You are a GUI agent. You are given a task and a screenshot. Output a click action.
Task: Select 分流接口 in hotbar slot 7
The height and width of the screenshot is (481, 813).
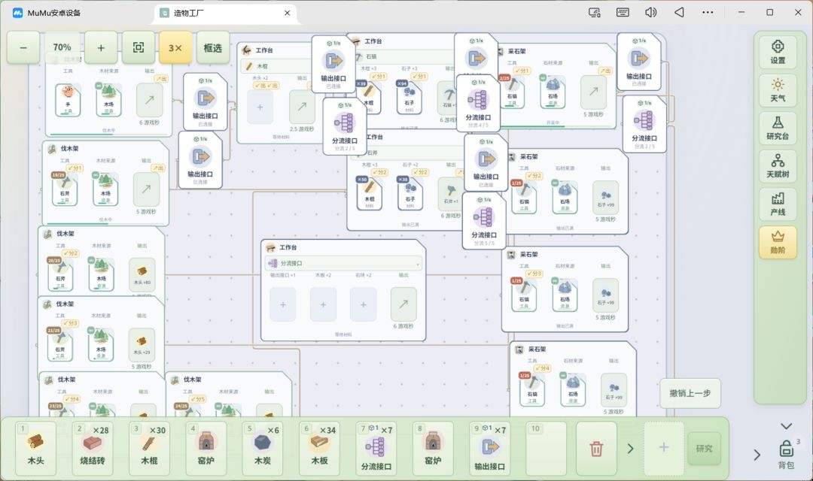[x=376, y=449]
